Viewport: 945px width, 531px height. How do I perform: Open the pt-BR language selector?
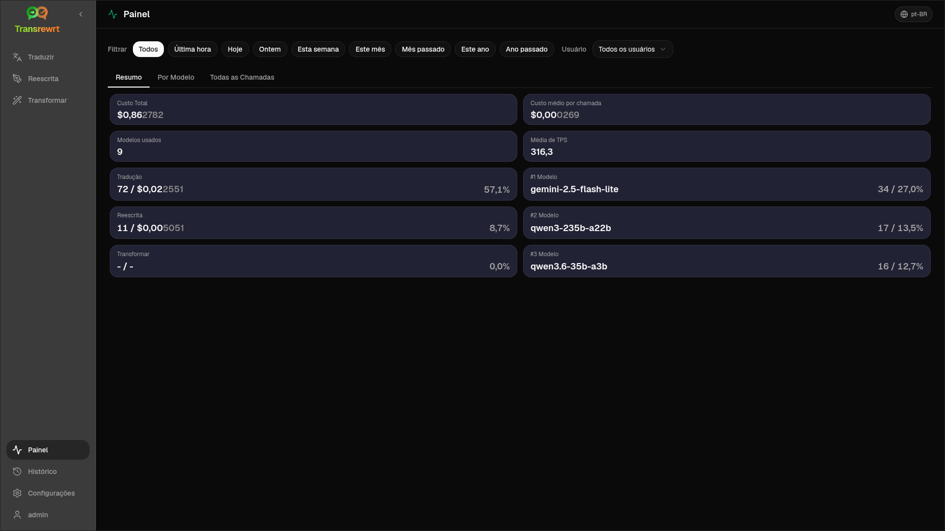913,14
